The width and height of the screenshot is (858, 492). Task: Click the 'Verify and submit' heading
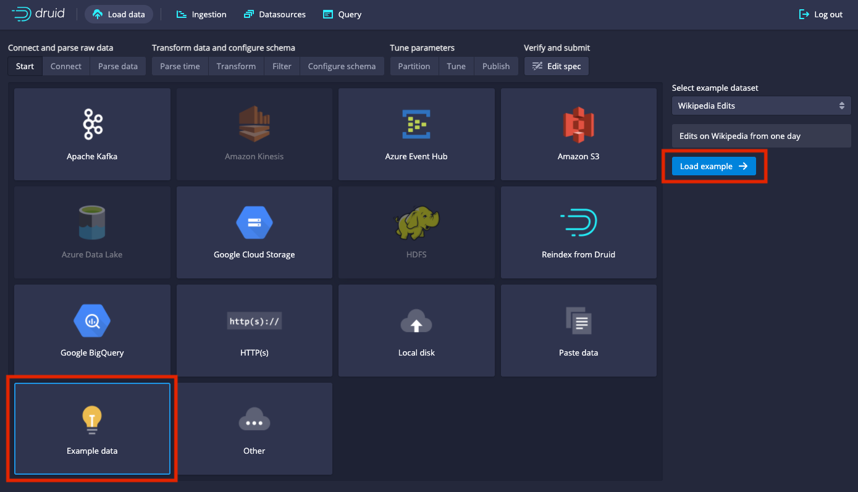click(x=557, y=48)
